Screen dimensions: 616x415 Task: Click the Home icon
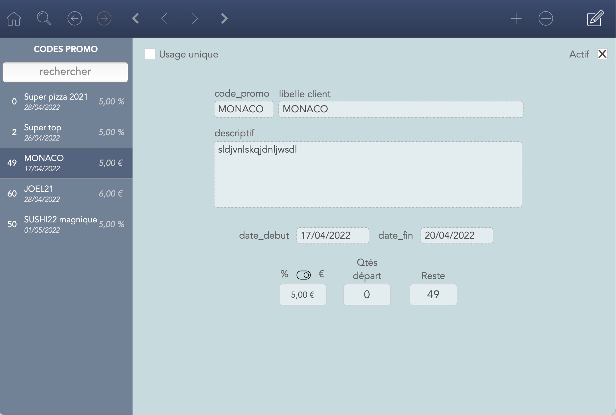click(14, 19)
